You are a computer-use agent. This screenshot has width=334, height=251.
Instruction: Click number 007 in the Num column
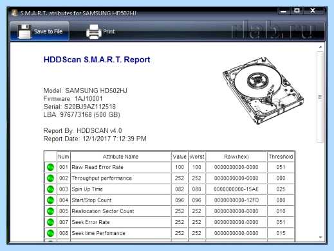(x=64, y=222)
